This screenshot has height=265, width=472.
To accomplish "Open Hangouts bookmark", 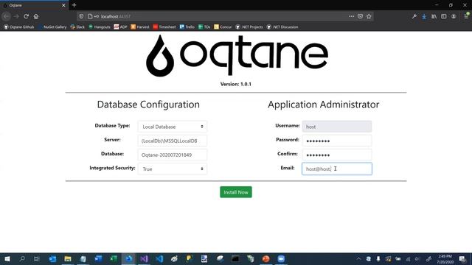I will click(100, 27).
